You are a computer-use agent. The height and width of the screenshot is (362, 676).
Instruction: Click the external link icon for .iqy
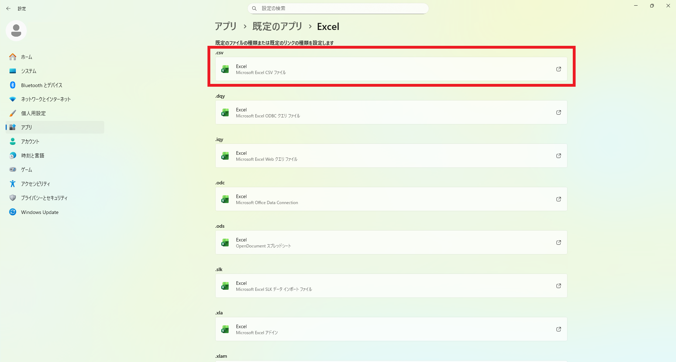click(558, 156)
